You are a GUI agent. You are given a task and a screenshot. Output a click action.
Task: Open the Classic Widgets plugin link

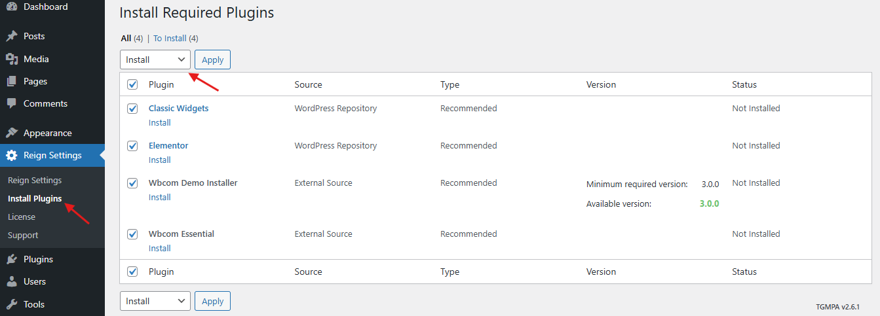point(178,108)
